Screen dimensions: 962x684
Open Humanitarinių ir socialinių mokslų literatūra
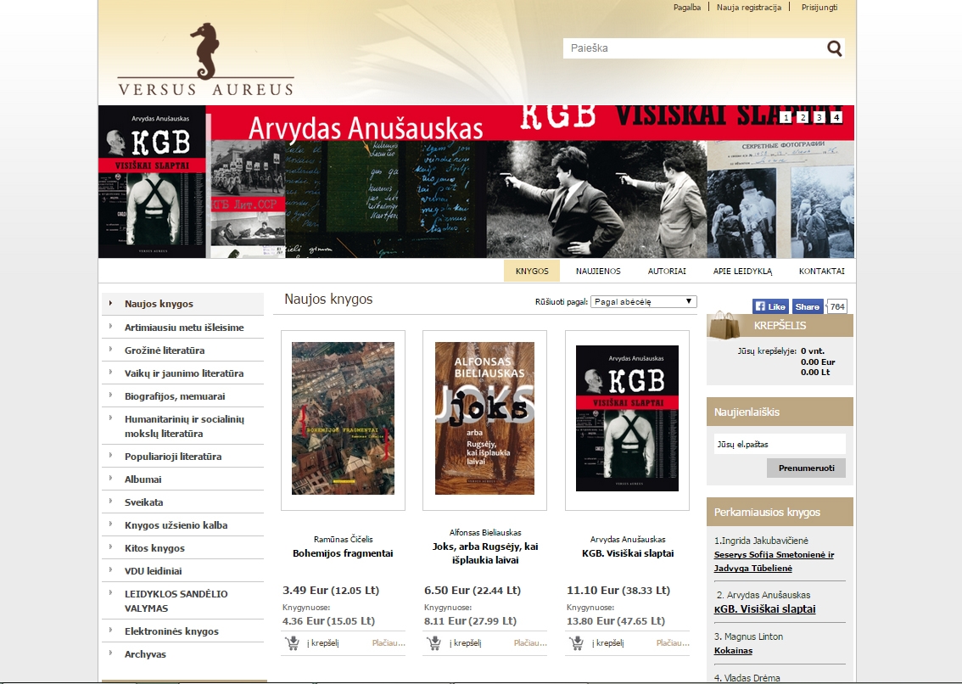point(184,426)
